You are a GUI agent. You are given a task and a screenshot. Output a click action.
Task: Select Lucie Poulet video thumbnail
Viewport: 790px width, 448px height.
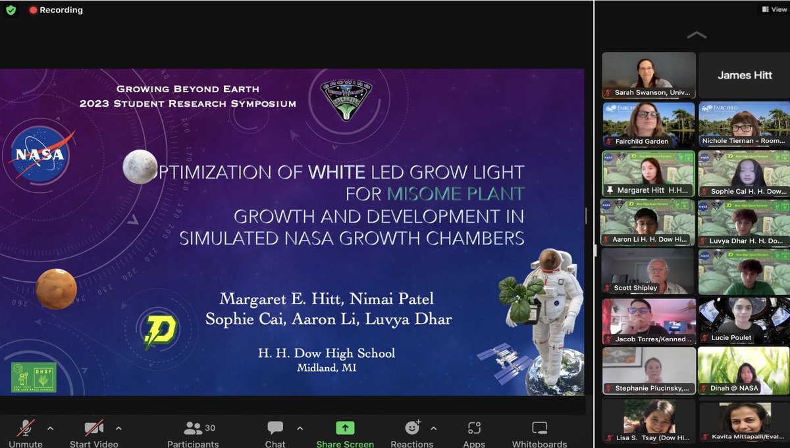744,321
